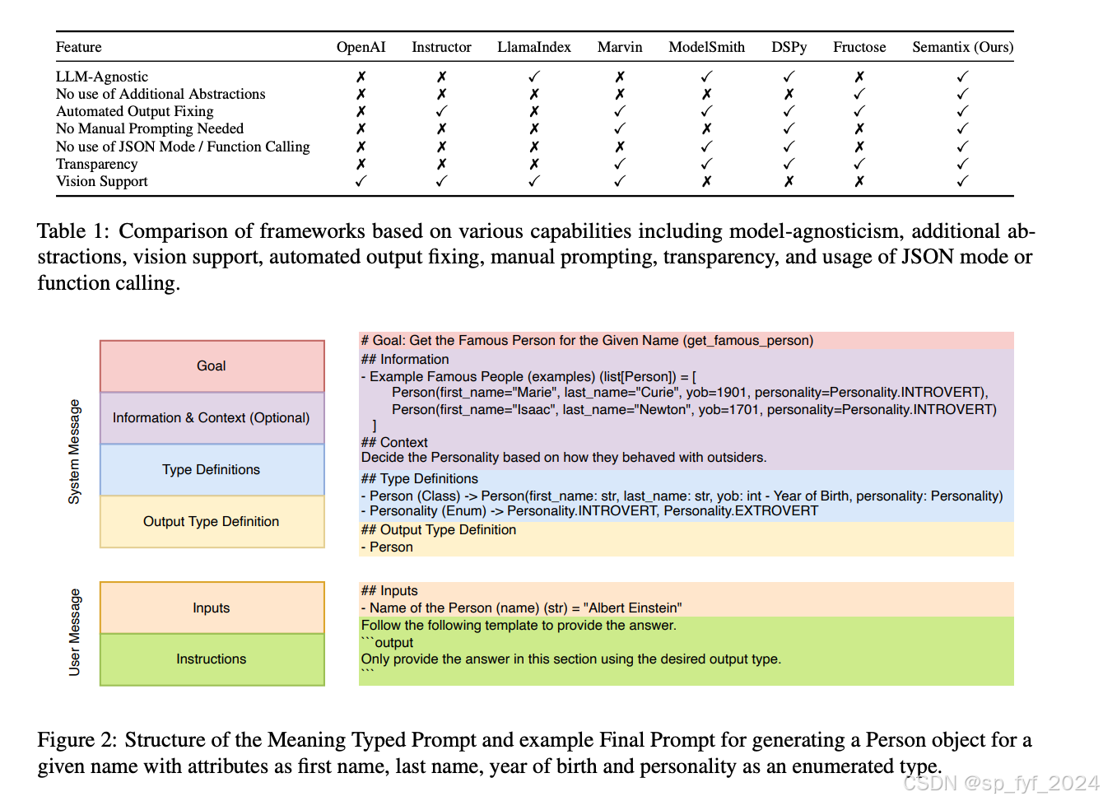Click the vertical 'User Message' label

tap(75, 632)
